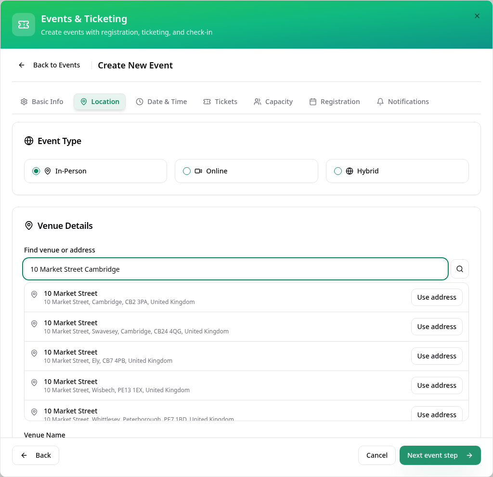Open the Registration tab
The image size is (493, 477).
335,102
